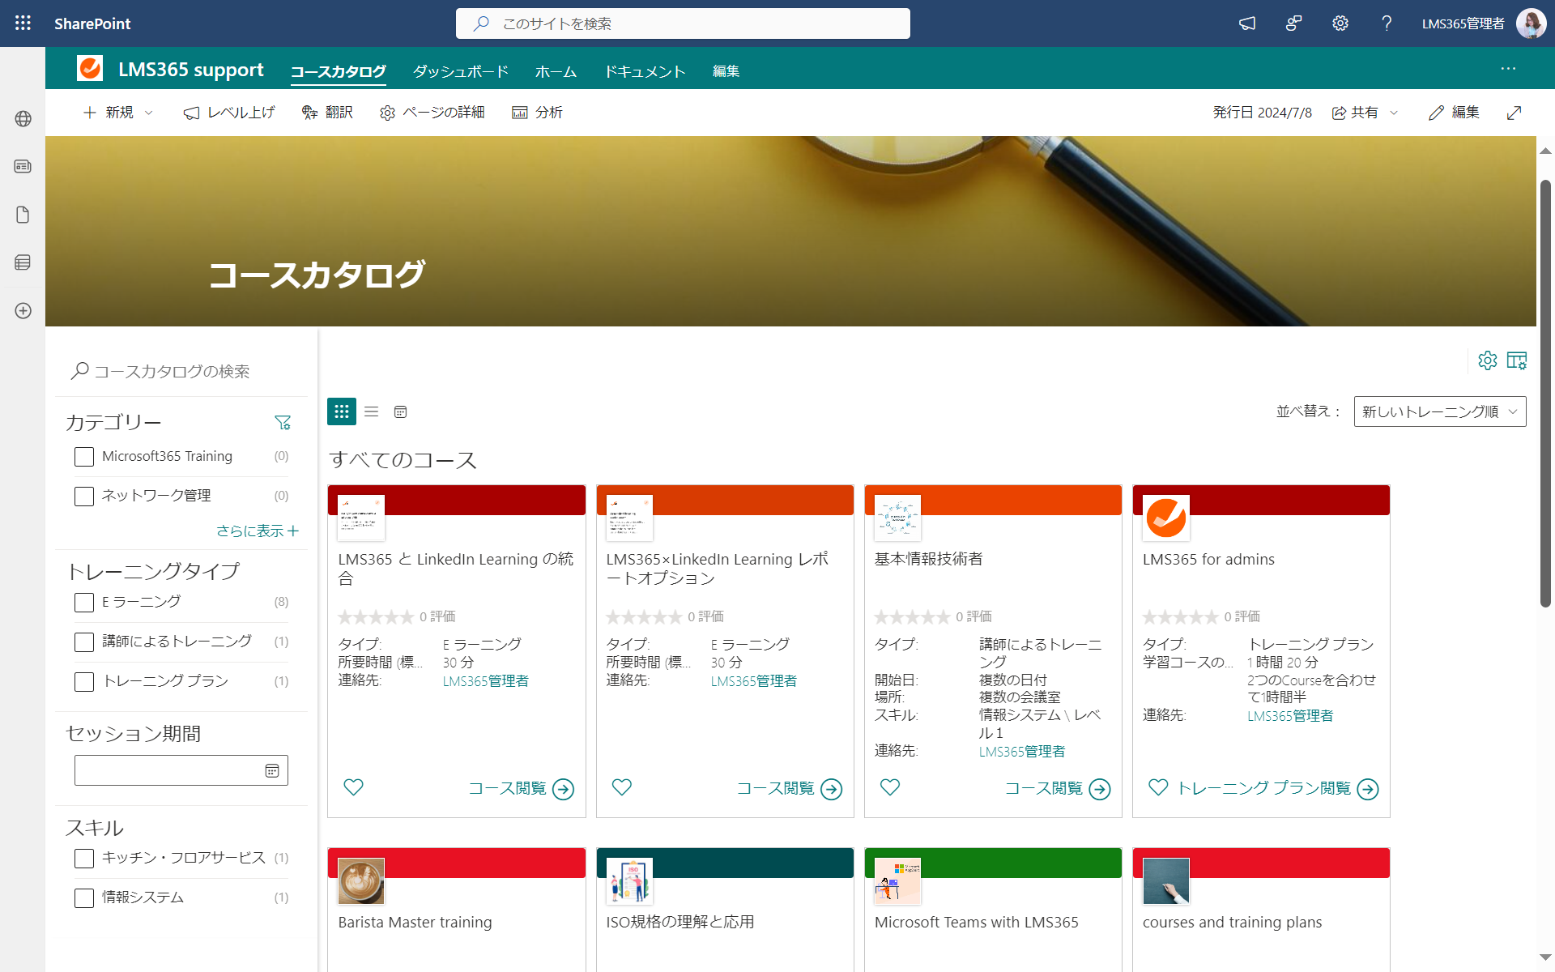Open the Microsoft 365 app launcher waffle icon
Viewport: 1555px width, 972px height.
23,23
